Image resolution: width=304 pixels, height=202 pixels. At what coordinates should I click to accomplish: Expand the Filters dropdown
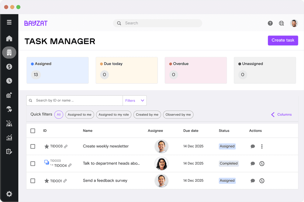pyautogui.click(x=135, y=100)
